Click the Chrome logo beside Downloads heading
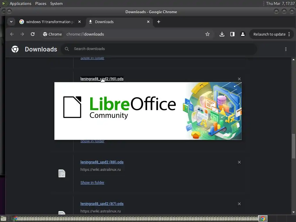 coord(15,49)
